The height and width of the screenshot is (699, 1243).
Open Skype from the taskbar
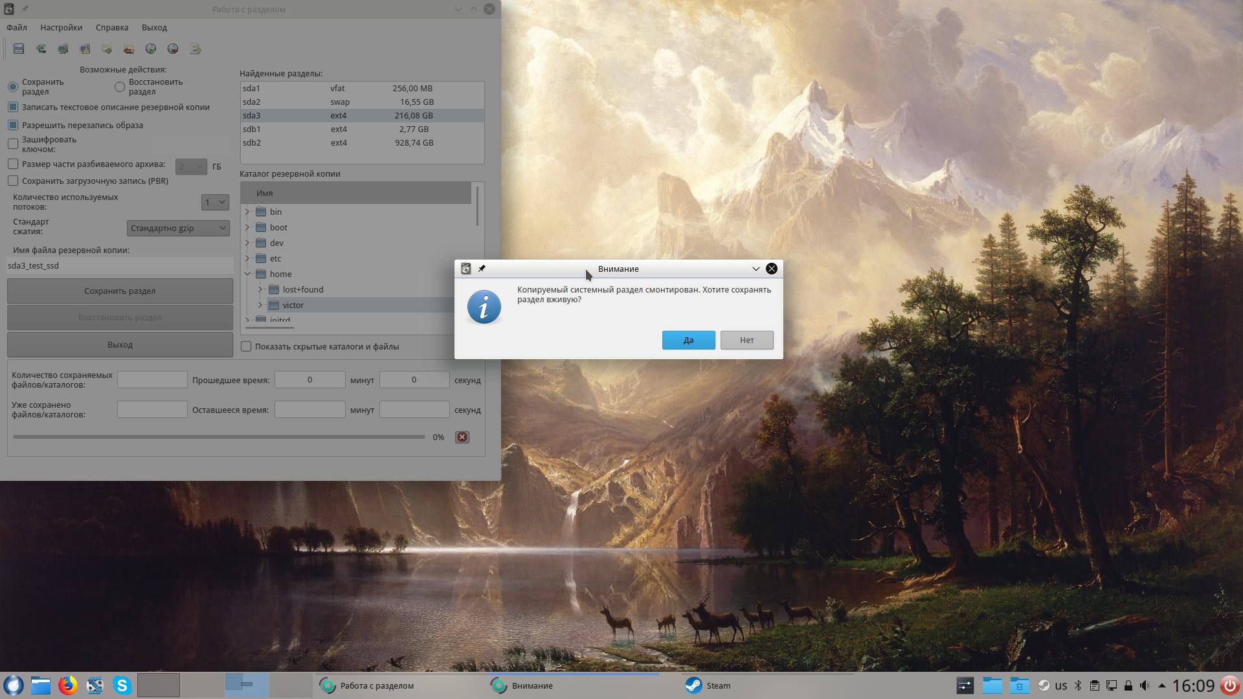click(122, 685)
